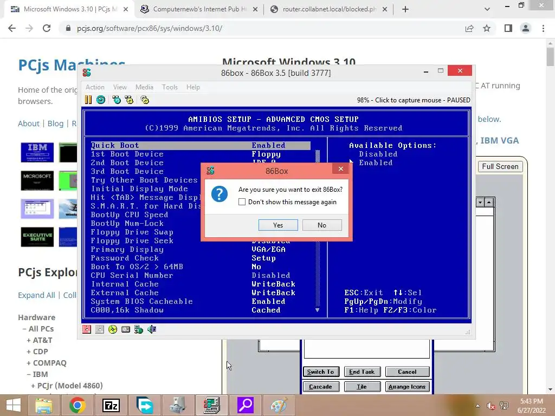The height and width of the screenshot is (416, 555).
Task: Open the Chrome profile avatar icon
Action: click(526, 28)
